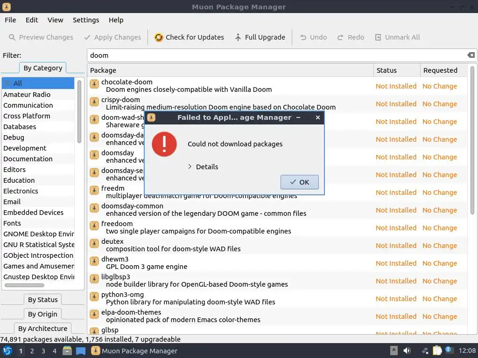Click the category list horizontal scrollbar

pos(24,285)
